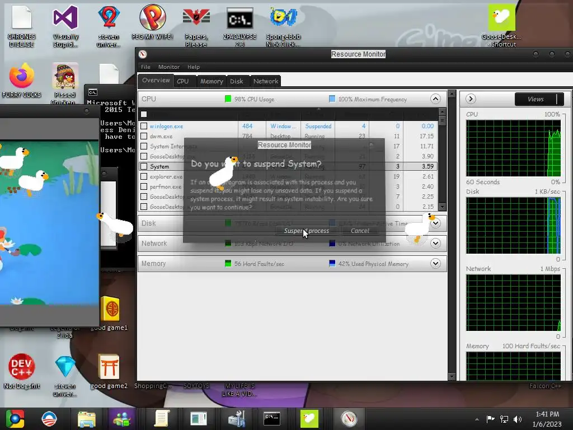573x430 pixels.
Task: Click the CPU usage graph
Action: coord(513,148)
